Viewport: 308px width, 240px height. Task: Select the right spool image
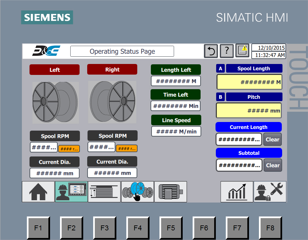pyautogui.click(x=112, y=102)
